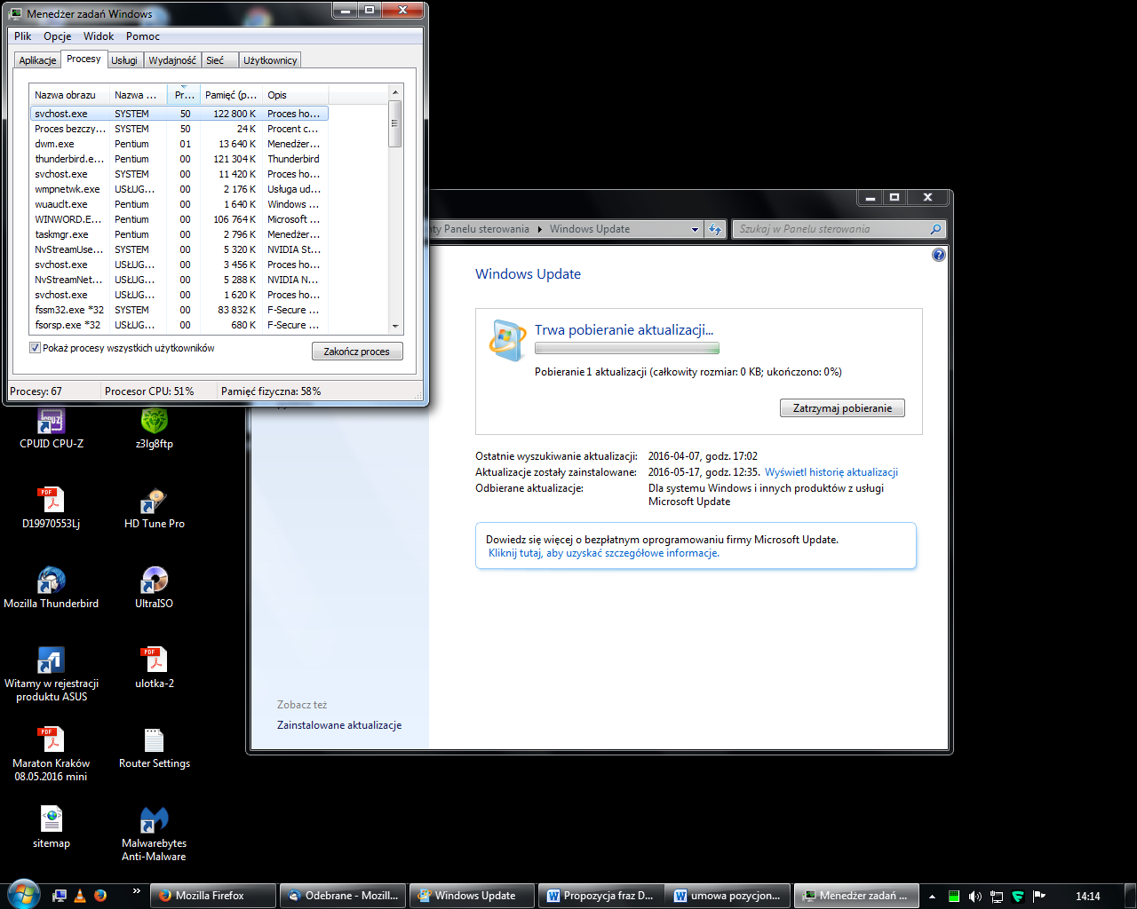Click the Odebrane - Mozilla taskbar button

click(x=343, y=896)
